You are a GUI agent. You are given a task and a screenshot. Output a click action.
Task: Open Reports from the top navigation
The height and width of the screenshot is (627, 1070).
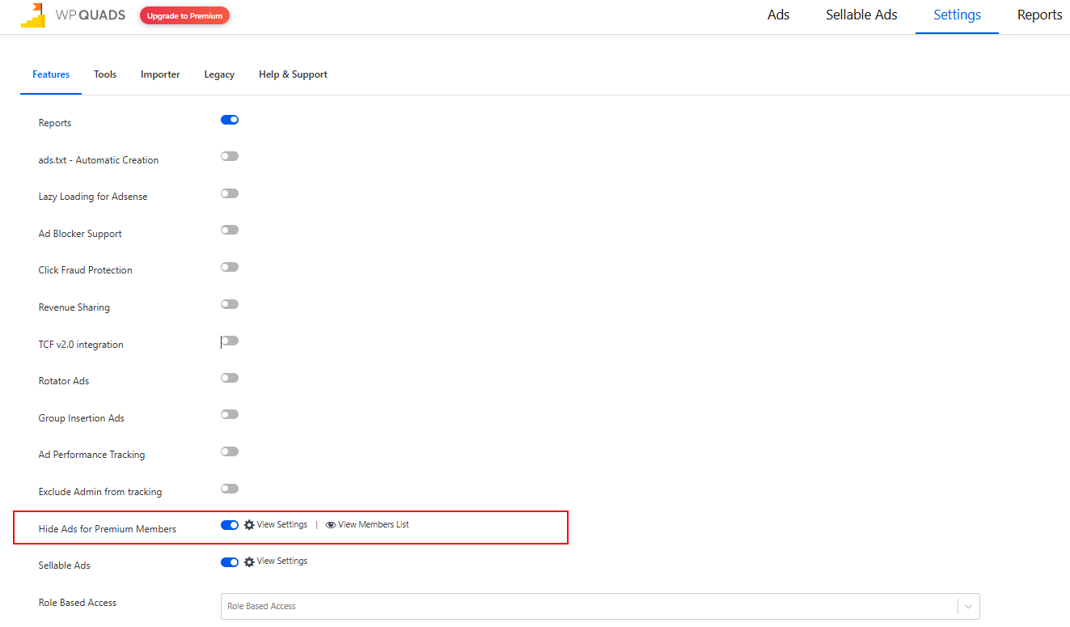point(1039,15)
